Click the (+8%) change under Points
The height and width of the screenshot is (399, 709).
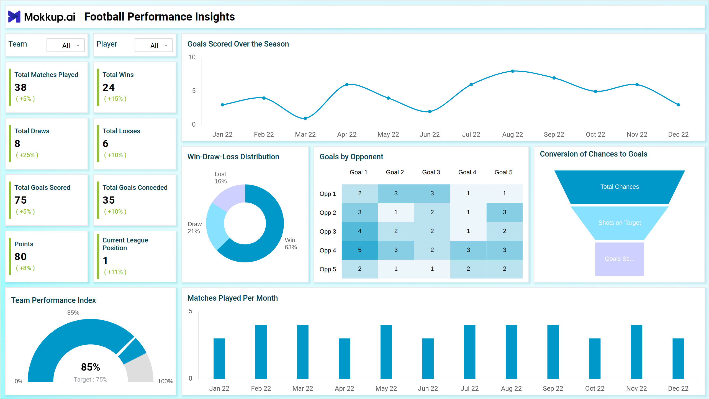point(25,268)
